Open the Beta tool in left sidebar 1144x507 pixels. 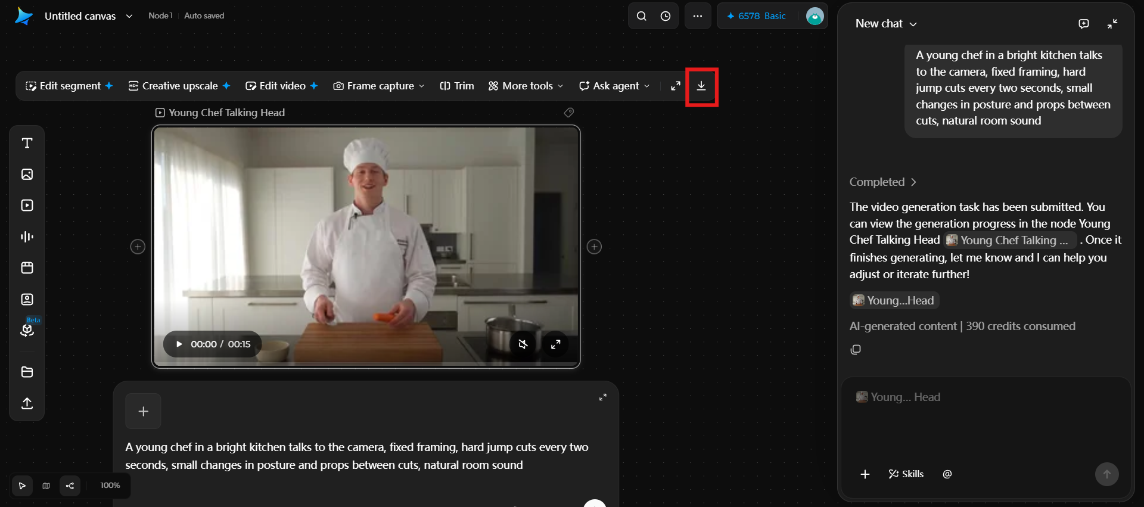[27, 329]
